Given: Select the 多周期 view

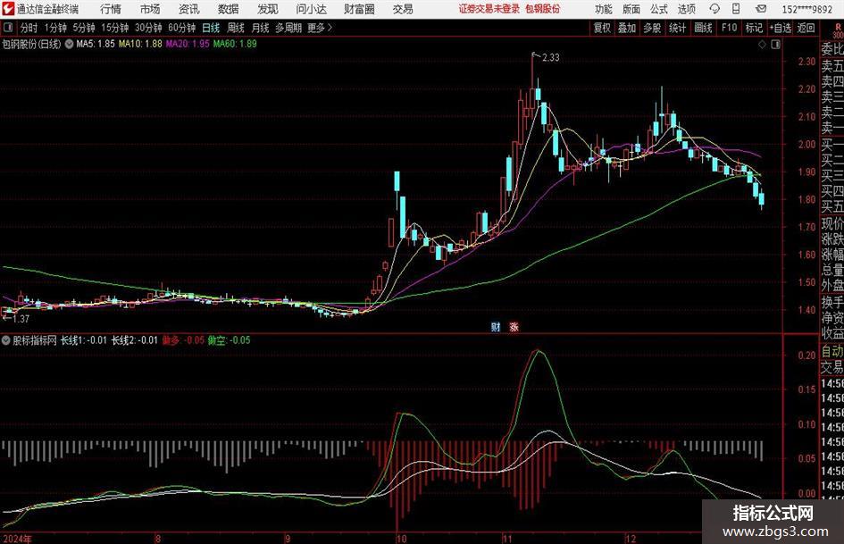Looking at the screenshot, I should [288, 28].
